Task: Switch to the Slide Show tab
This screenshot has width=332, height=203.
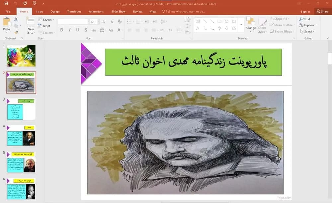Action: 119,11
